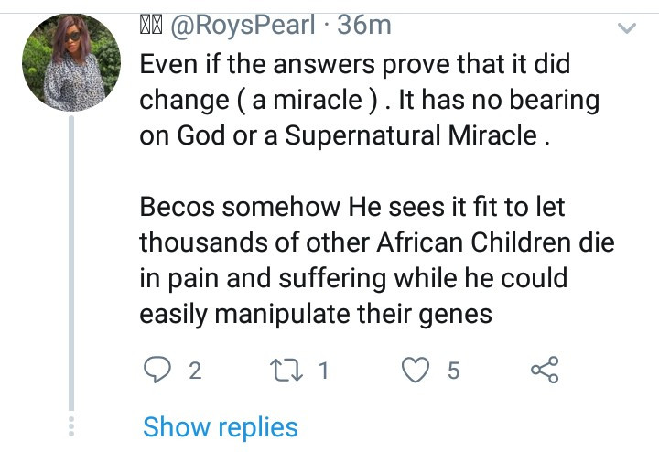Click the reply speech bubble icon

158,370
